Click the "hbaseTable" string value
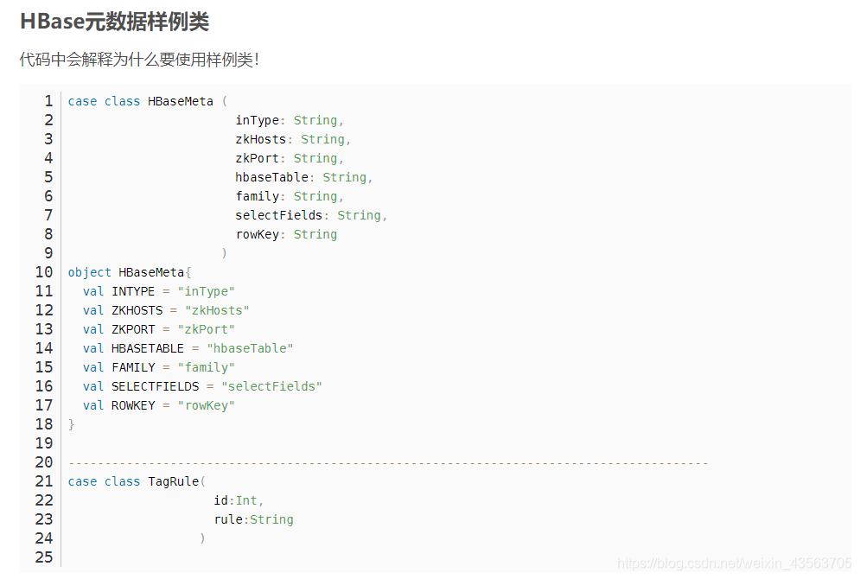Viewport: 860px width, 579px height. coord(250,349)
